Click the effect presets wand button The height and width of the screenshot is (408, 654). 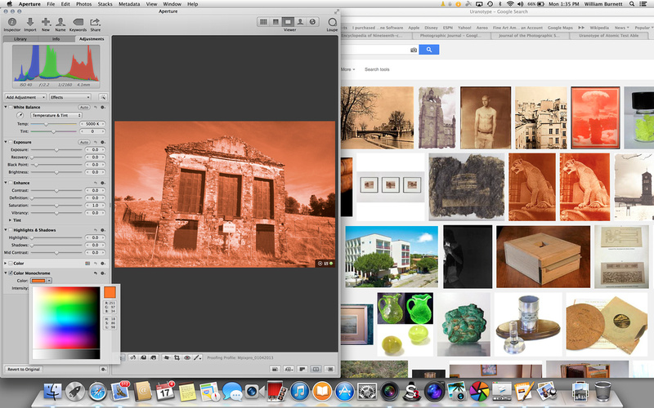[103, 97]
